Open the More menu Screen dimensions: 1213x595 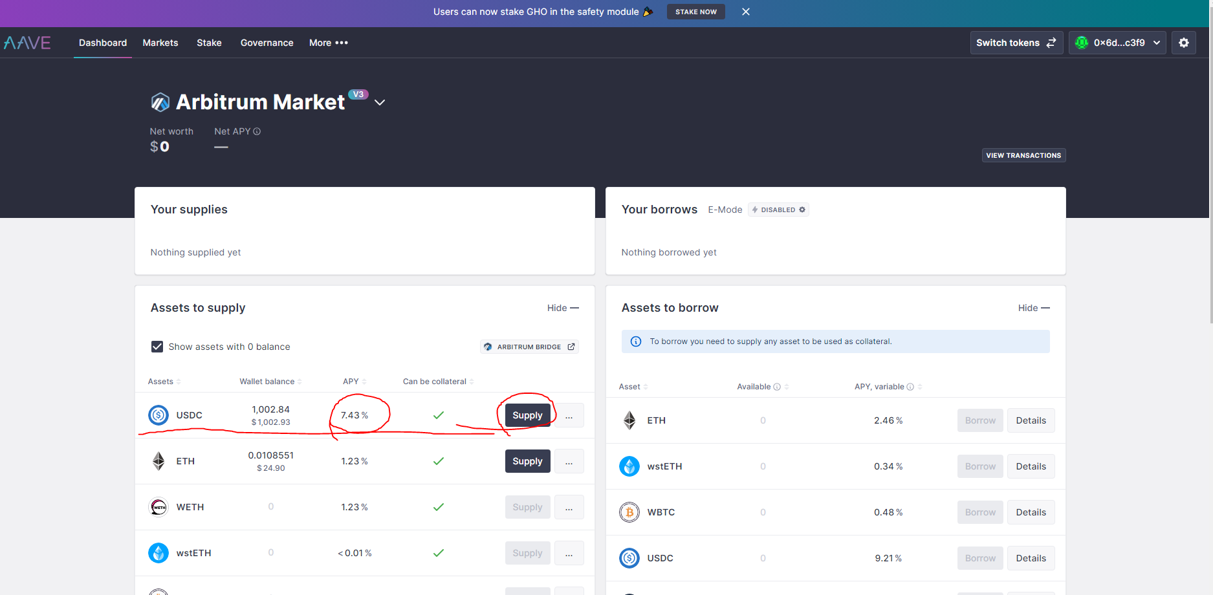[329, 43]
